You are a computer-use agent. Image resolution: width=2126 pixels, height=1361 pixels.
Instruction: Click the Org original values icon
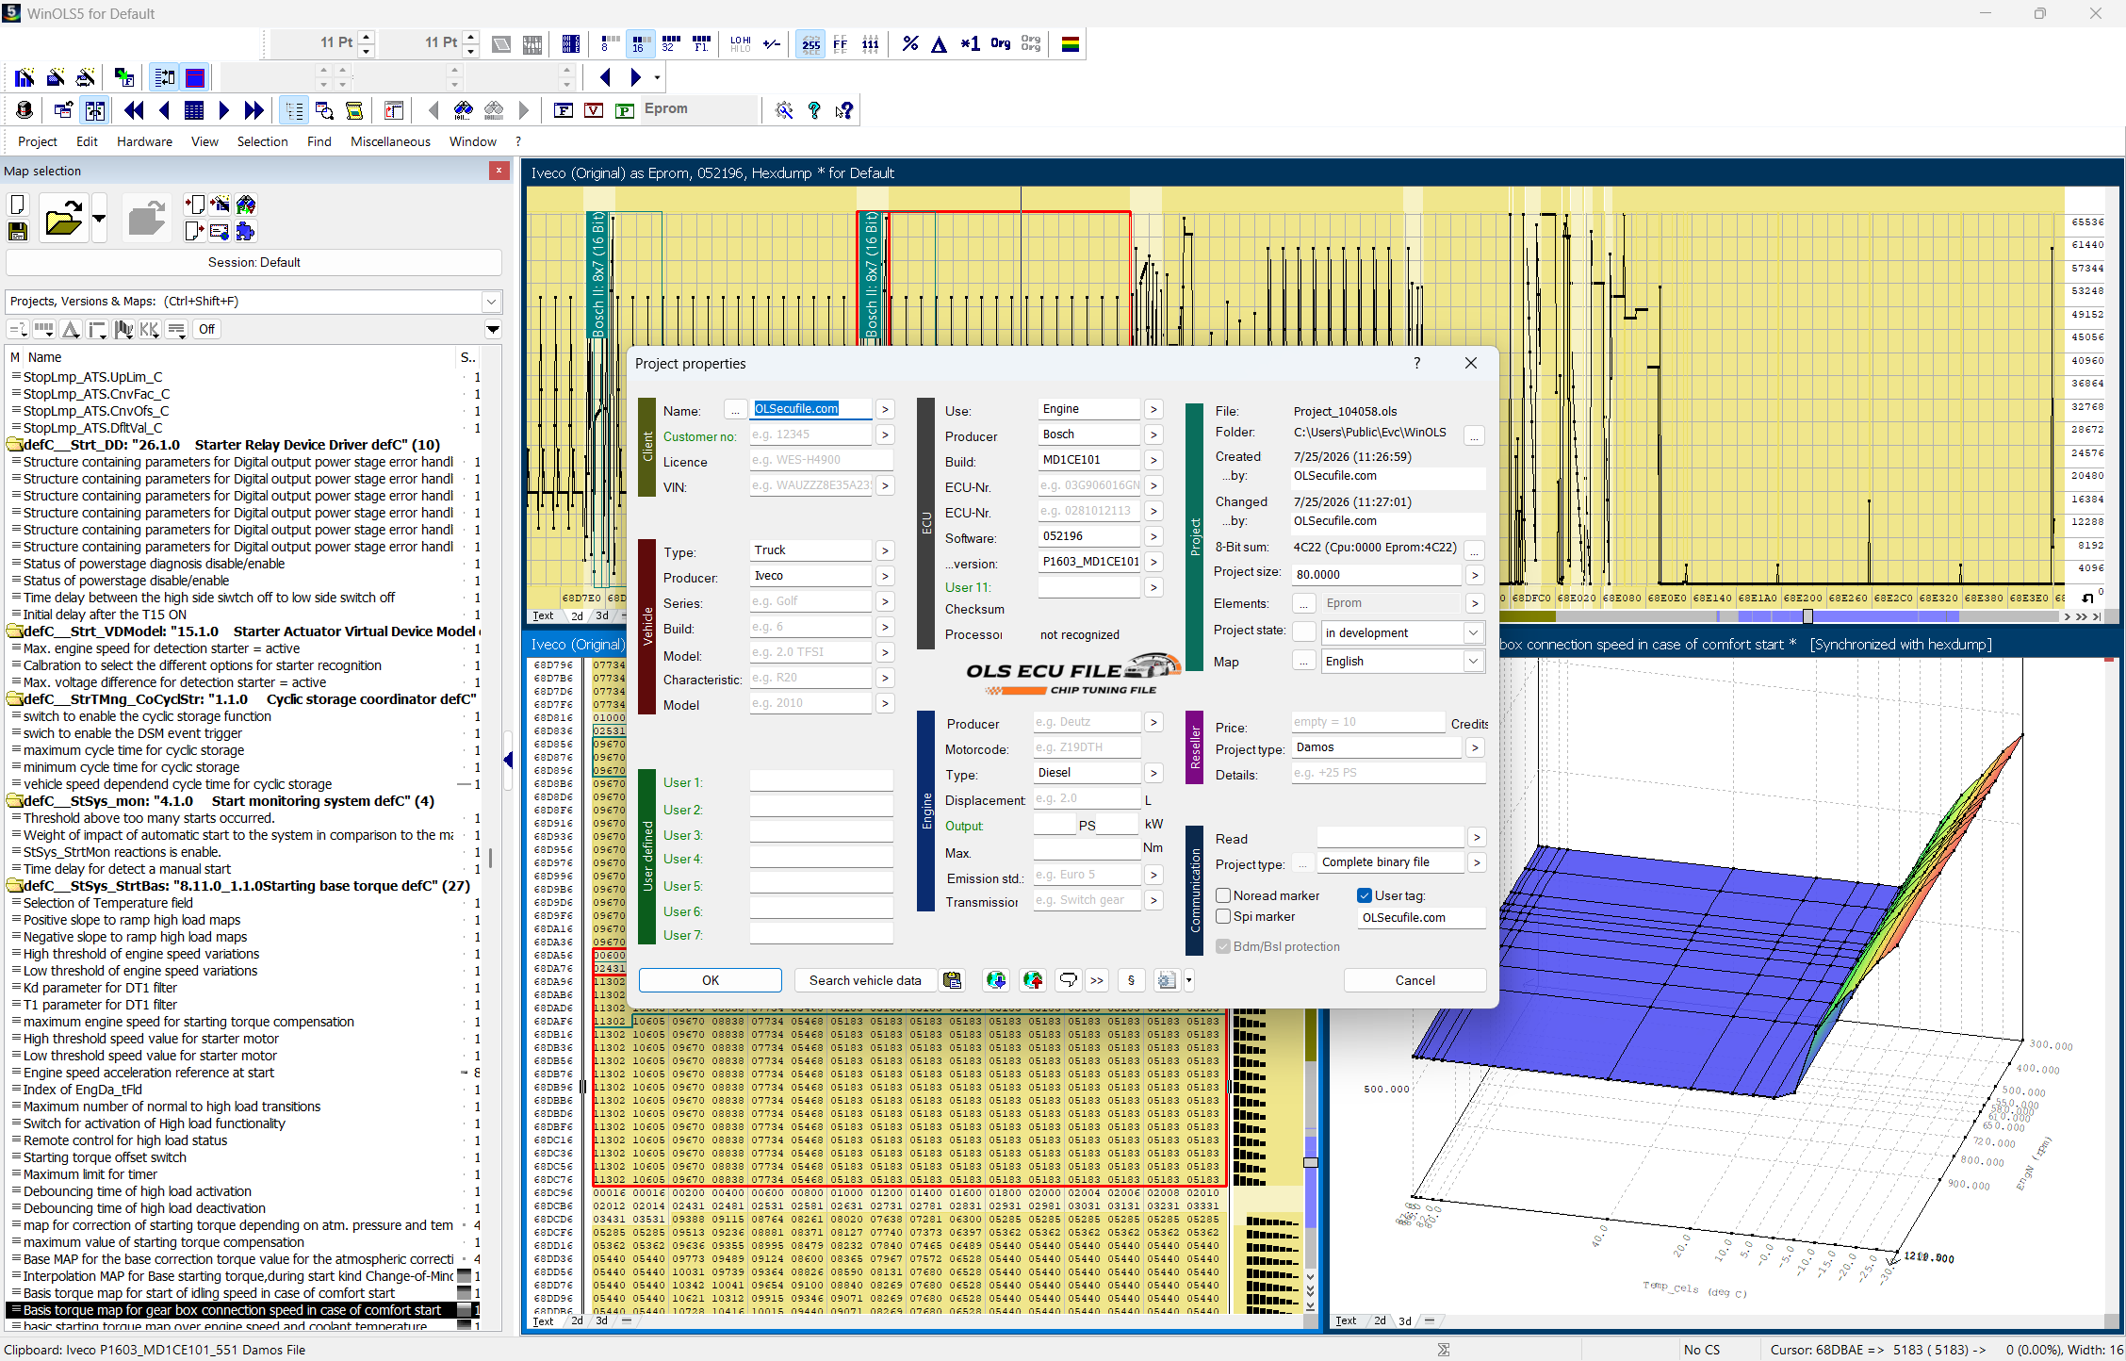click(1001, 43)
